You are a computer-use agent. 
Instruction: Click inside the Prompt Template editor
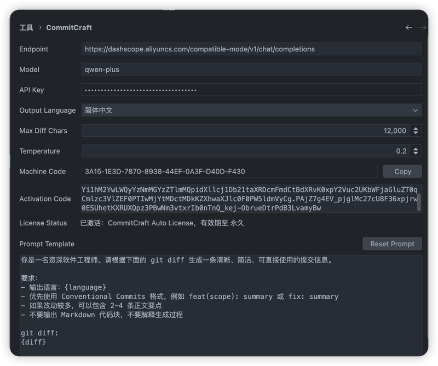(x=221, y=305)
